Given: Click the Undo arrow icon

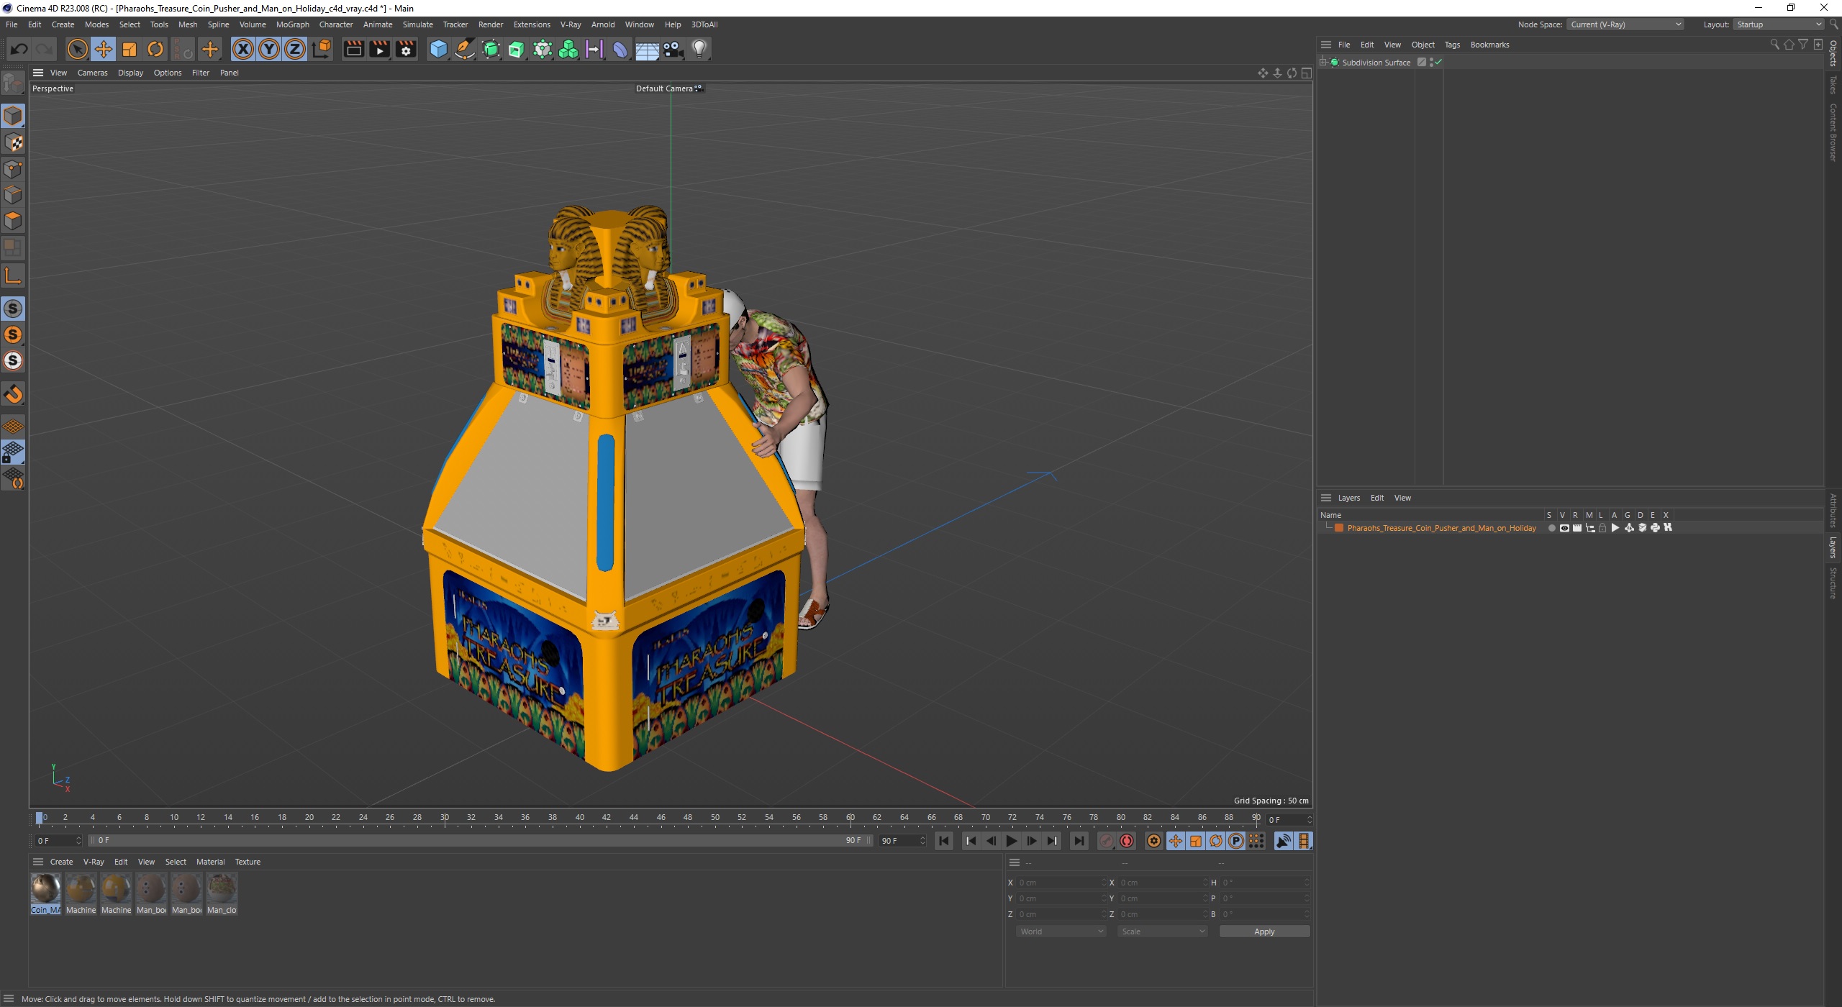Looking at the screenshot, I should click(19, 49).
